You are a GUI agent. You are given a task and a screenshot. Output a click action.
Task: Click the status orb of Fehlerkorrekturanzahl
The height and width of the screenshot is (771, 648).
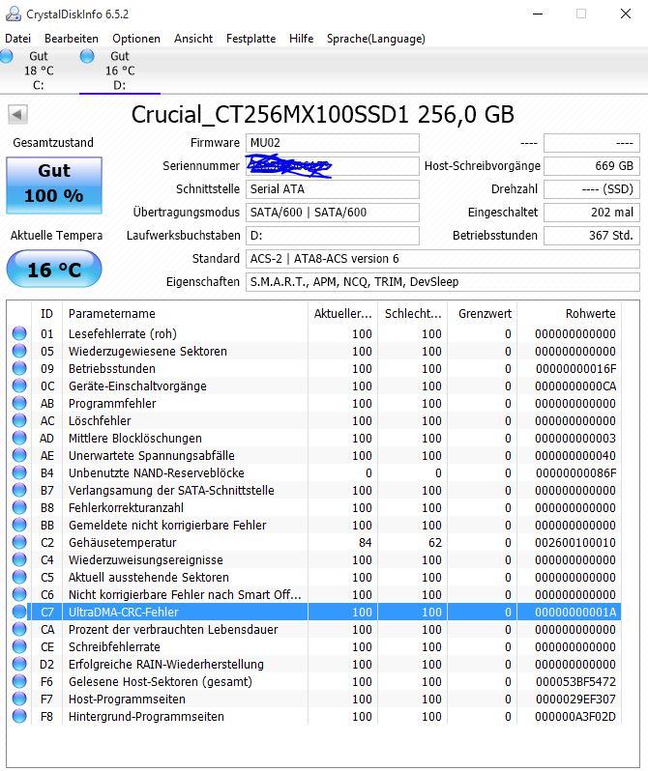[x=19, y=507]
